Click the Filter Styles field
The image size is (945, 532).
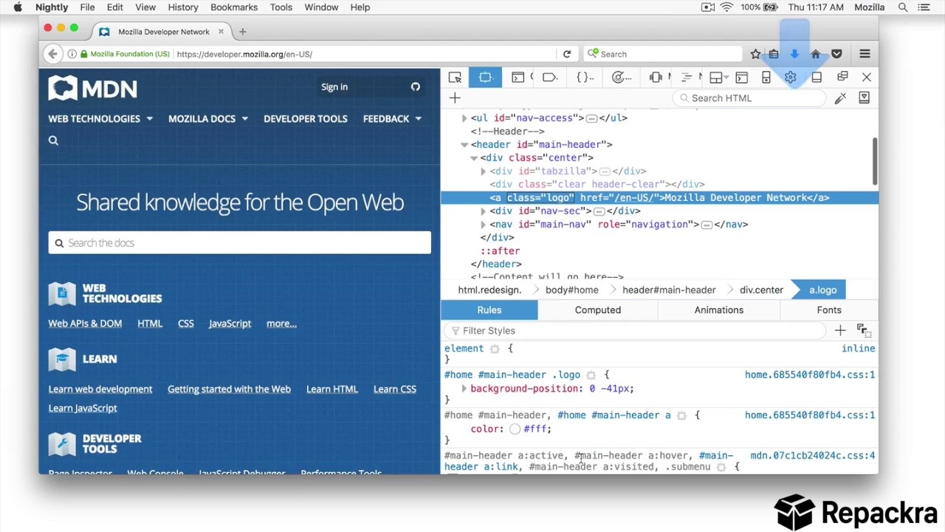pyautogui.click(x=636, y=331)
